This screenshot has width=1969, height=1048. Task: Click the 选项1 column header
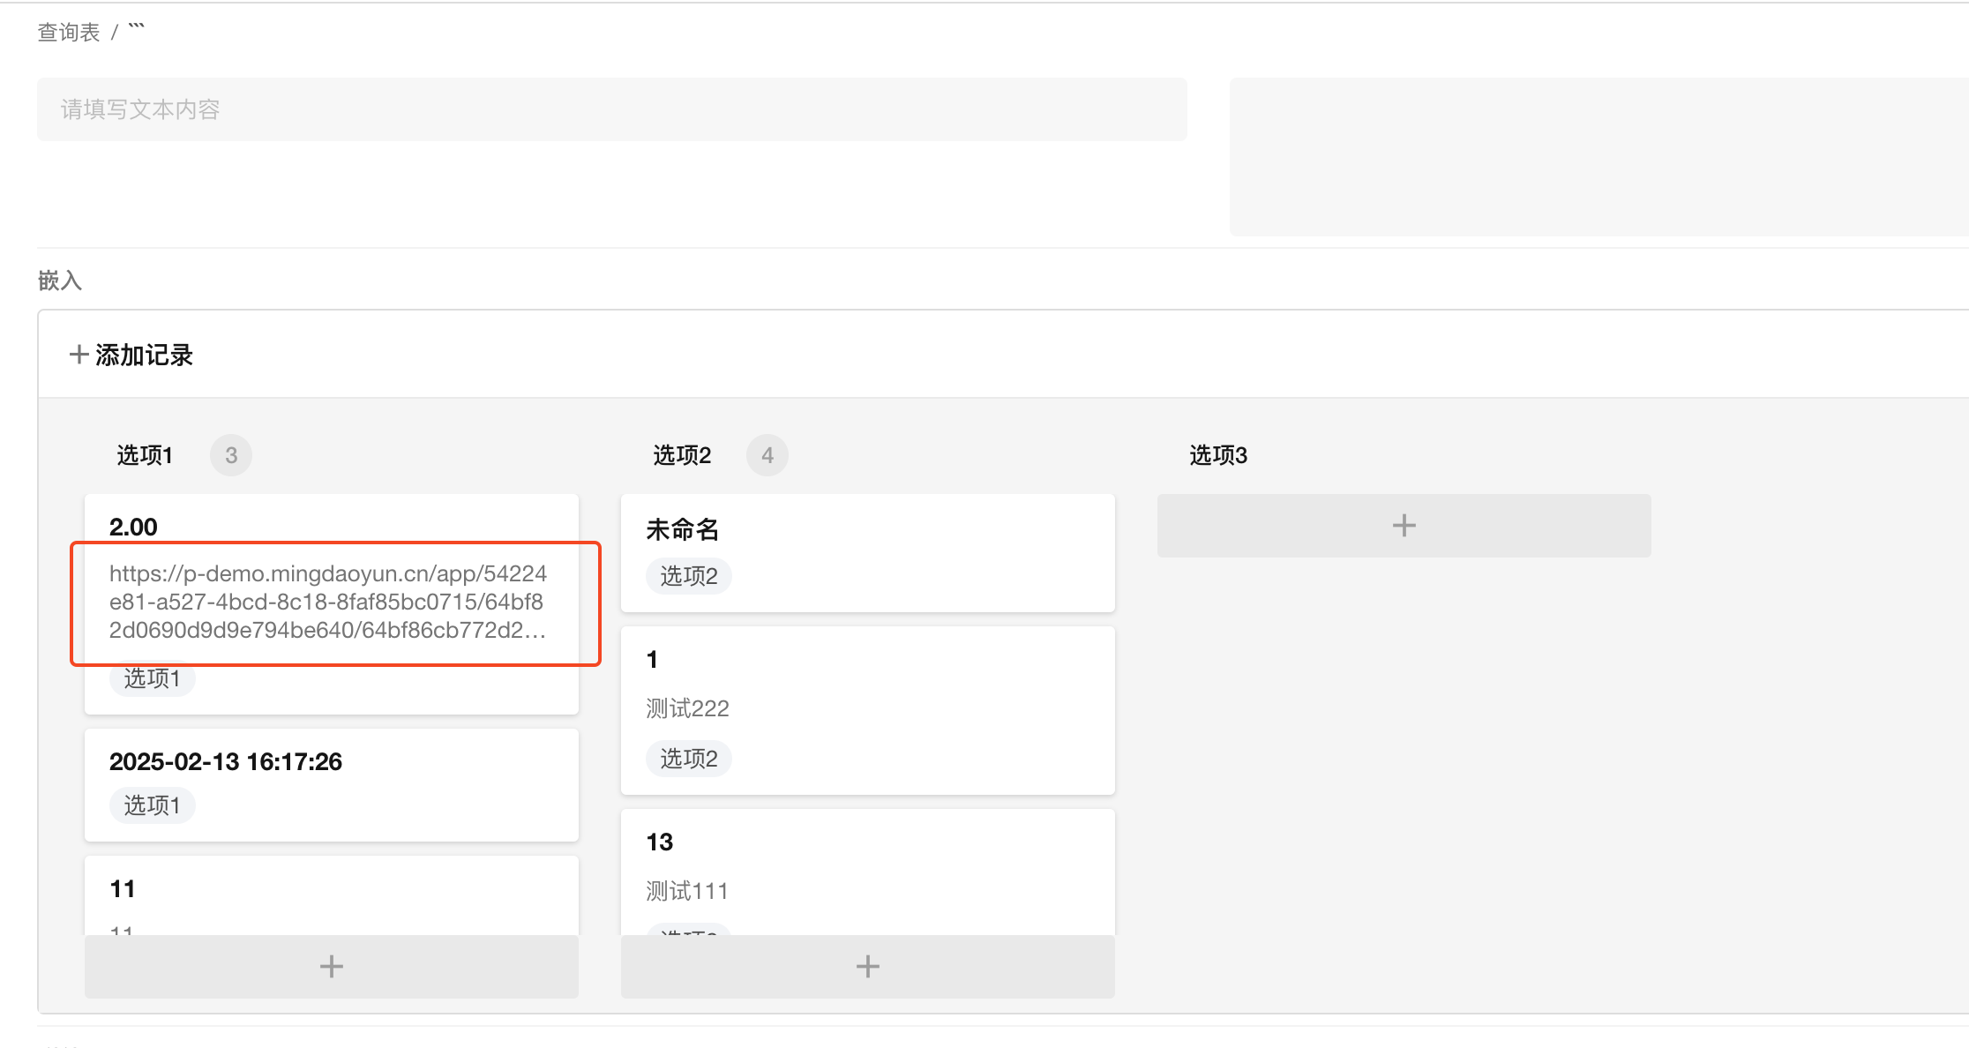145,455
